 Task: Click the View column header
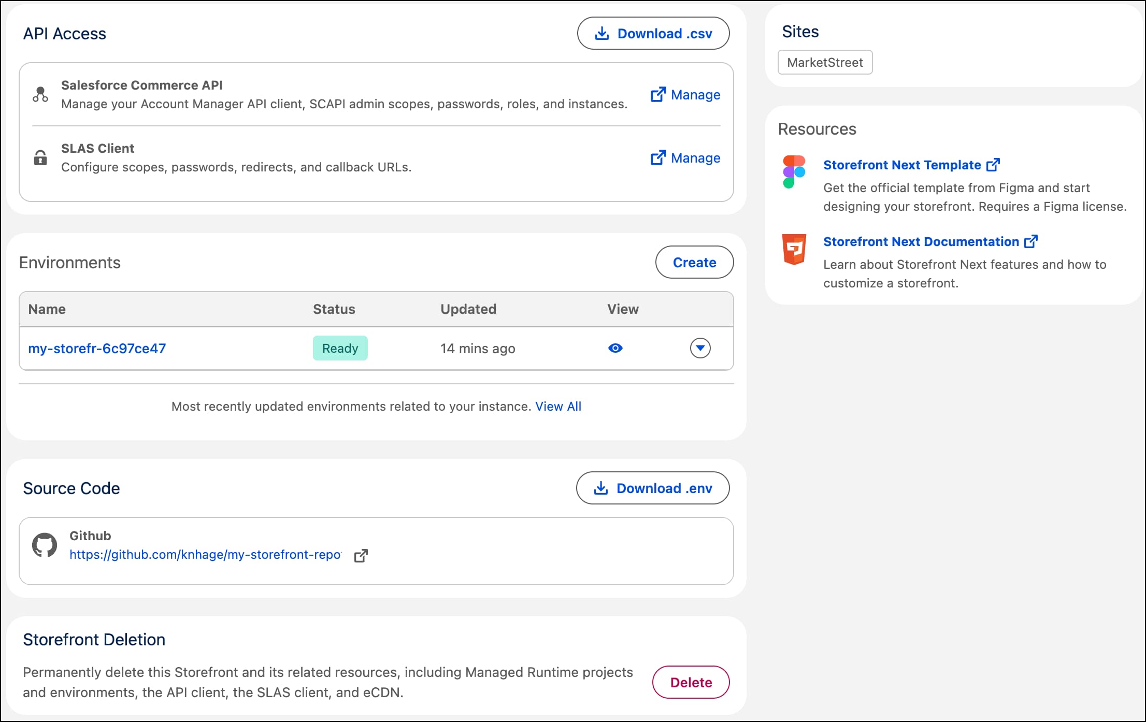coord(623,309)
